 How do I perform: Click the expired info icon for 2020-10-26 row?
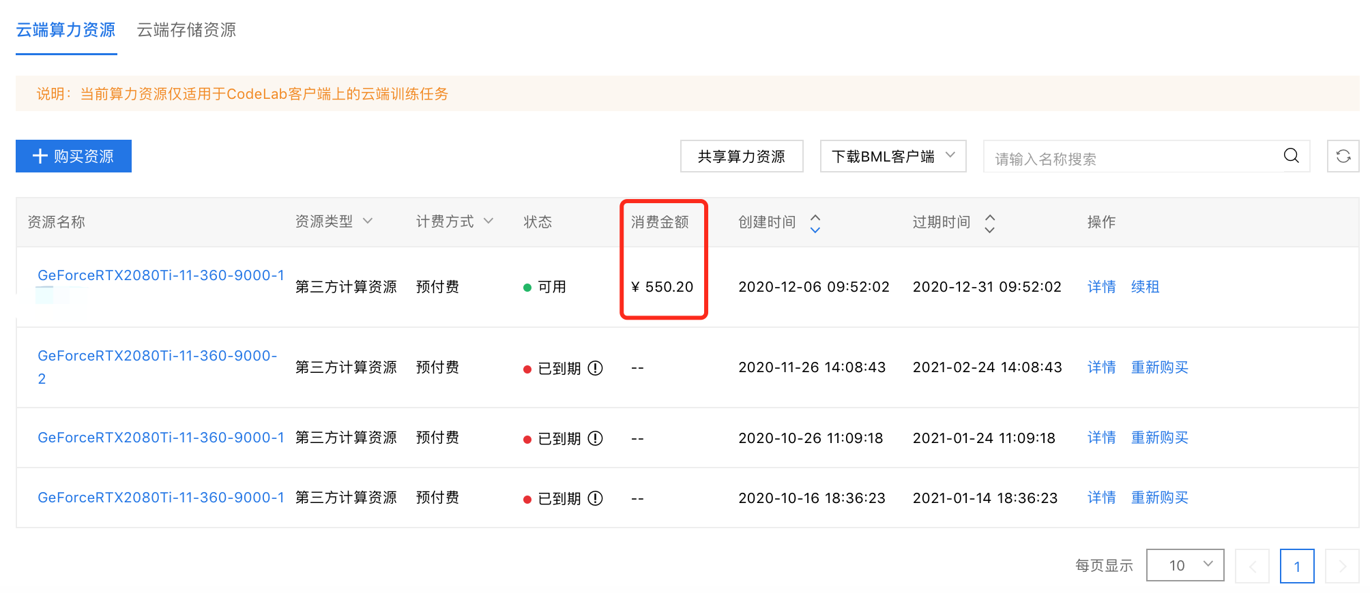(x=596, y=438)
